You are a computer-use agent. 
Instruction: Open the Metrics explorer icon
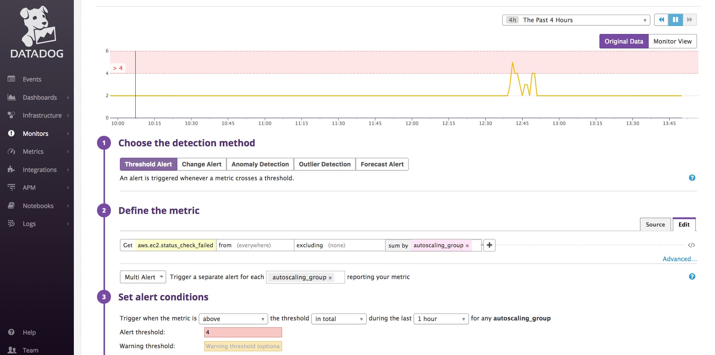tap(11, 151)
